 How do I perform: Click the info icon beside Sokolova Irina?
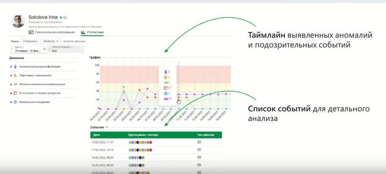click(65, 18)
